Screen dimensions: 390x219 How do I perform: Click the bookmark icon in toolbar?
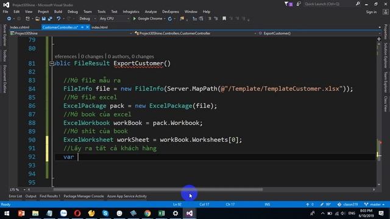pyautogui.click(x=224, y=19)
